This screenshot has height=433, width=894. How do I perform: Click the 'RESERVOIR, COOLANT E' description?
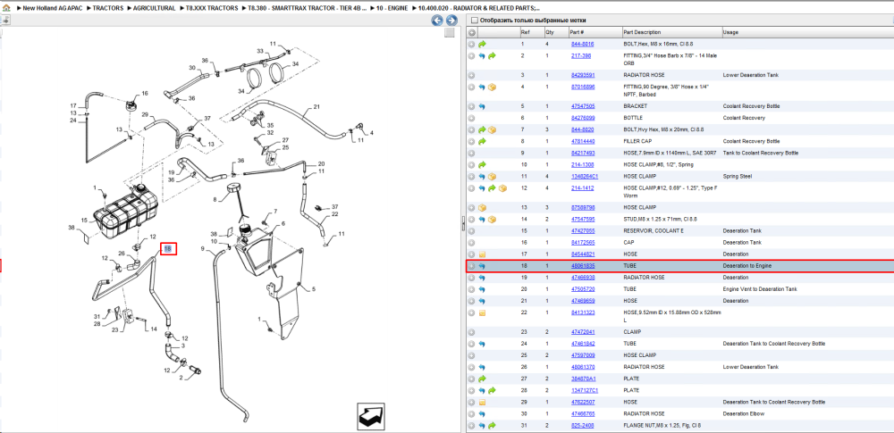pyautogui.click(x=654, y=231)
